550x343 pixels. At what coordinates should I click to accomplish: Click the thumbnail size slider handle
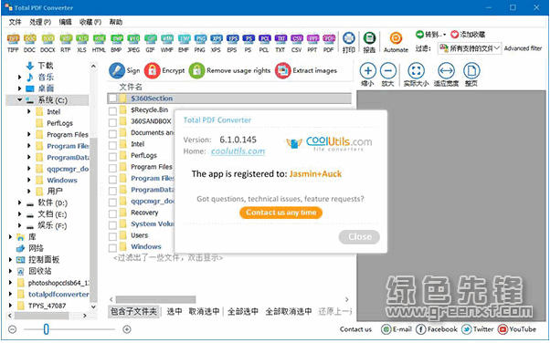pos(46,329)
